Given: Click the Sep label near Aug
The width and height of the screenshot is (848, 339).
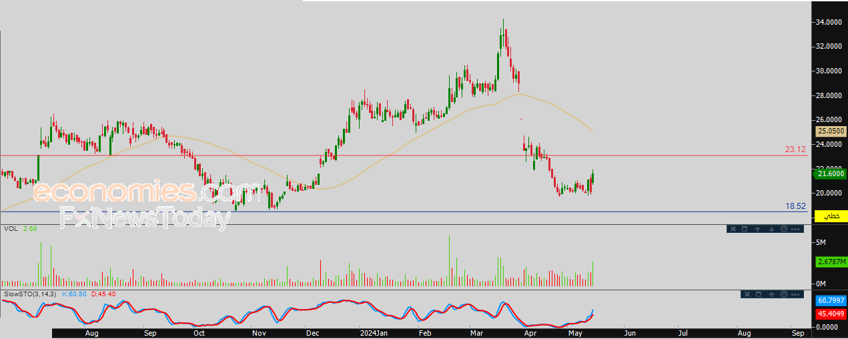Looking at the screenshot, I should [x=150, y=332].
